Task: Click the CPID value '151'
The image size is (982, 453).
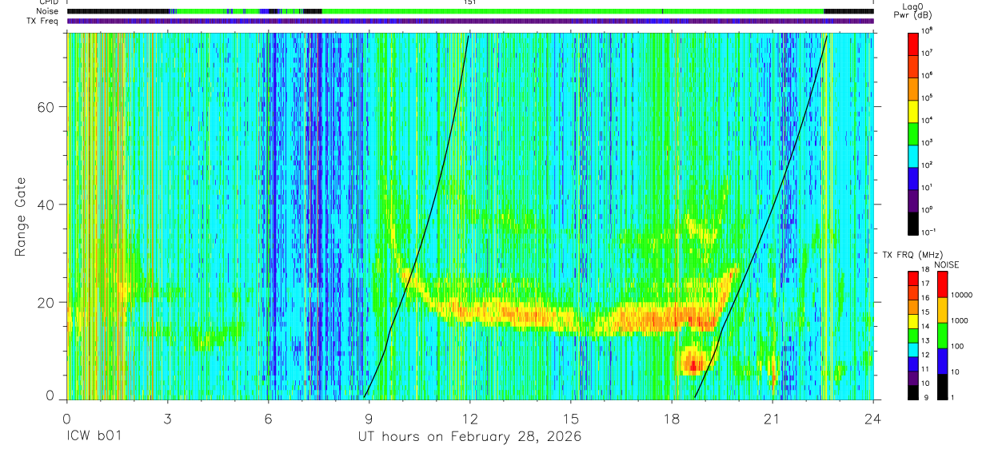Action: click(470, 2)
